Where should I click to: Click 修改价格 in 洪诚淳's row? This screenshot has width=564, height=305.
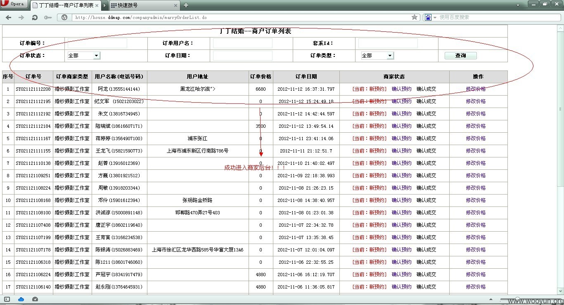[476, 213]
